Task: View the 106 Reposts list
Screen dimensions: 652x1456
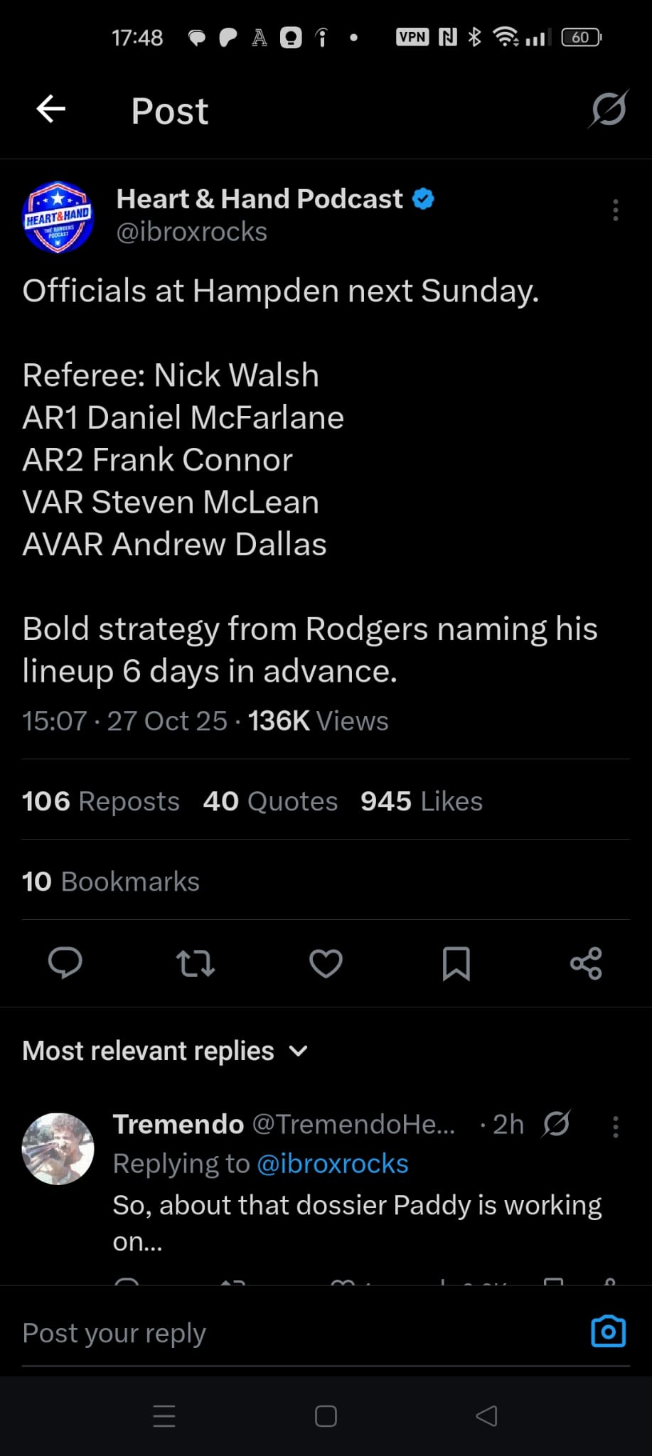Action: click(x=101, y=801)
